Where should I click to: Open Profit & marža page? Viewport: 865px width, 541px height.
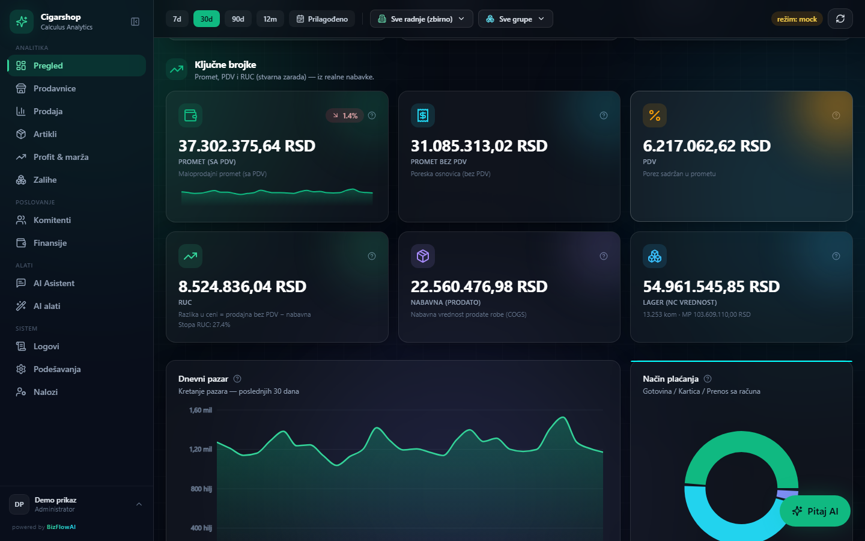pyautogui.click(x=76, y=157)
